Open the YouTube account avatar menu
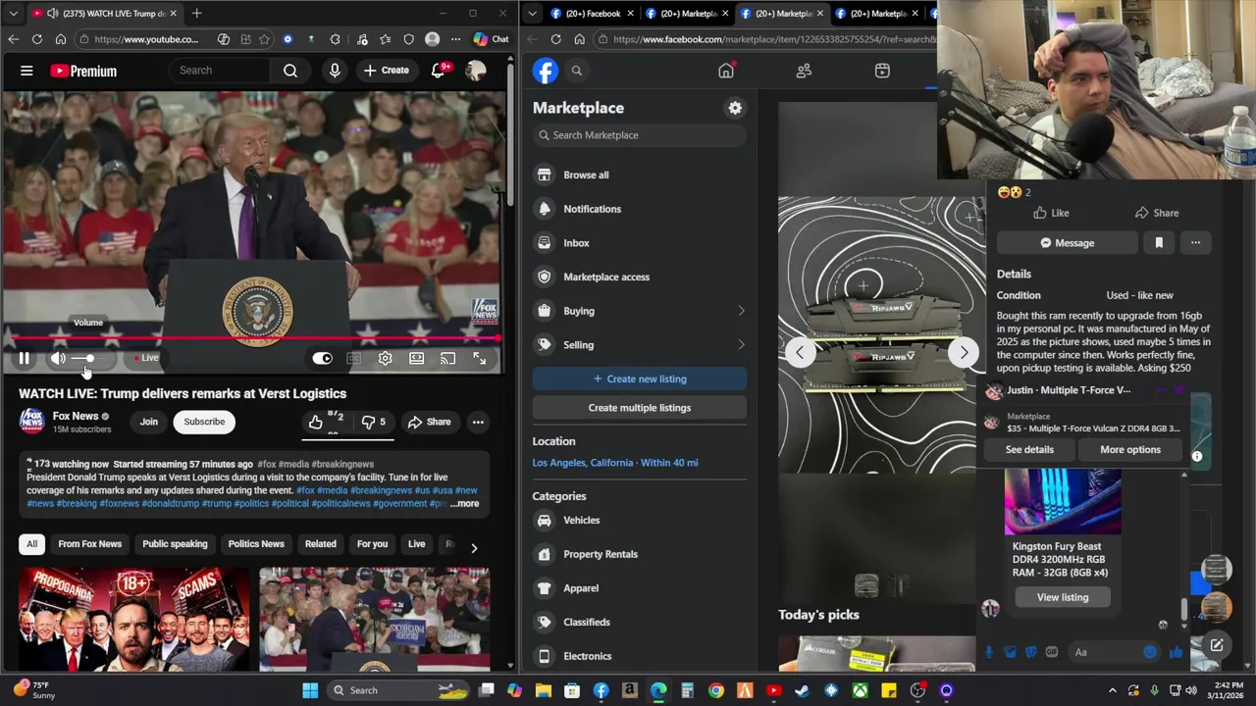The image size is (1256, 706). pyautogui.click(x=476, y=71)
